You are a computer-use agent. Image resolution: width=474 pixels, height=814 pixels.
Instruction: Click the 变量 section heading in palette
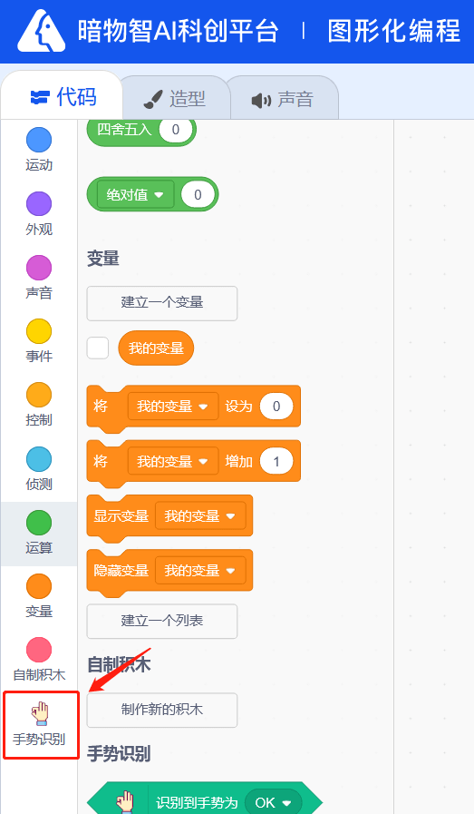(102, 258)
